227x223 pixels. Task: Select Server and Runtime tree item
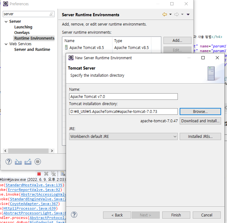click(x=32, y=50)
